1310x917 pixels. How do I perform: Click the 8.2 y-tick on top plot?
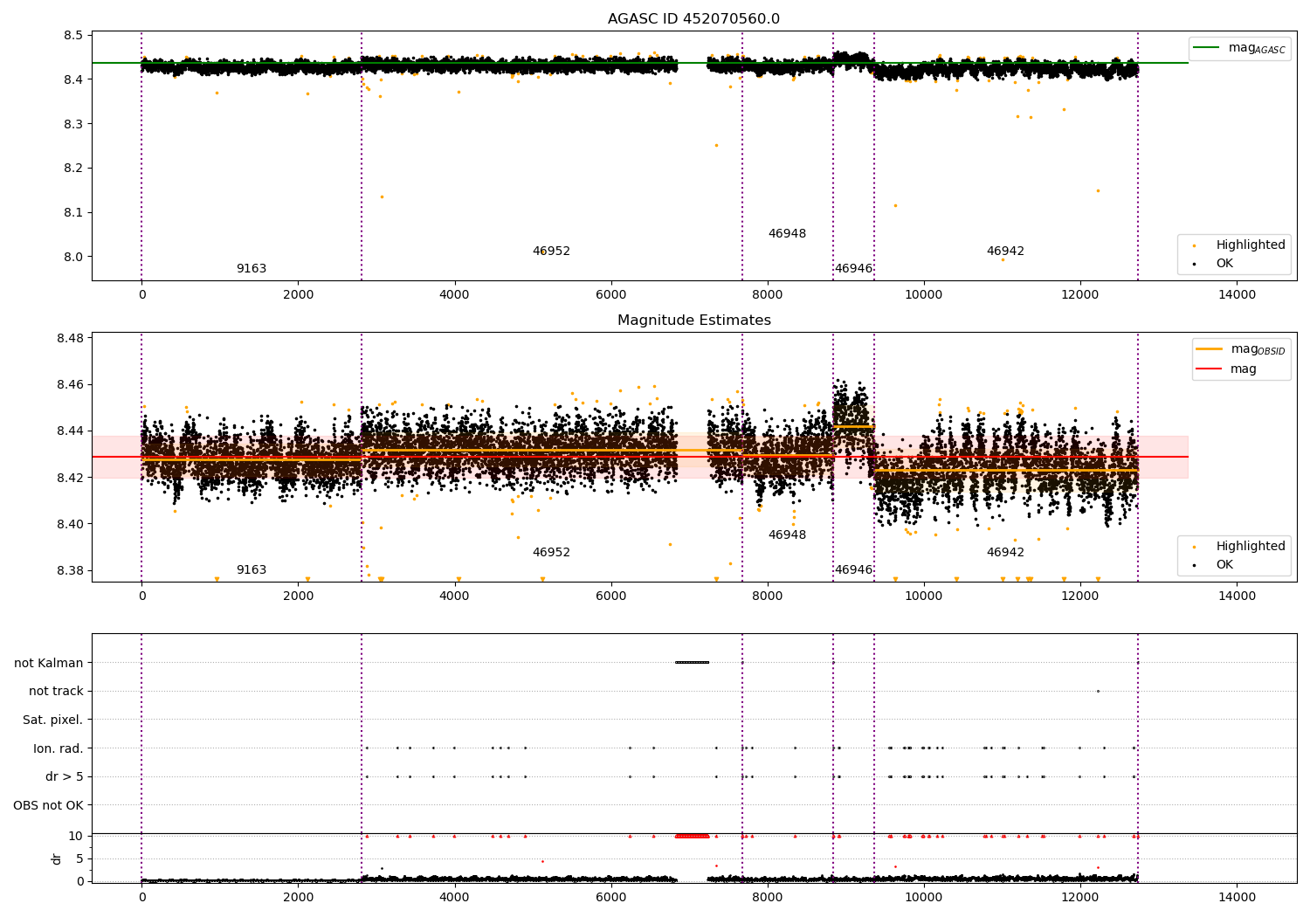(x=73, y=168)
